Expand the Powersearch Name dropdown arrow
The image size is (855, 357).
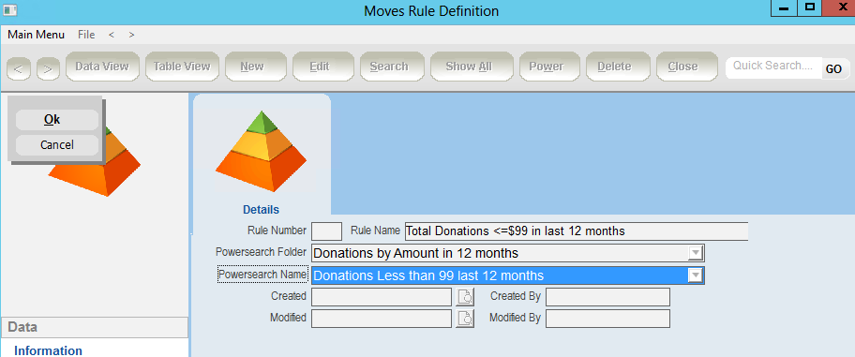(696, 275)
